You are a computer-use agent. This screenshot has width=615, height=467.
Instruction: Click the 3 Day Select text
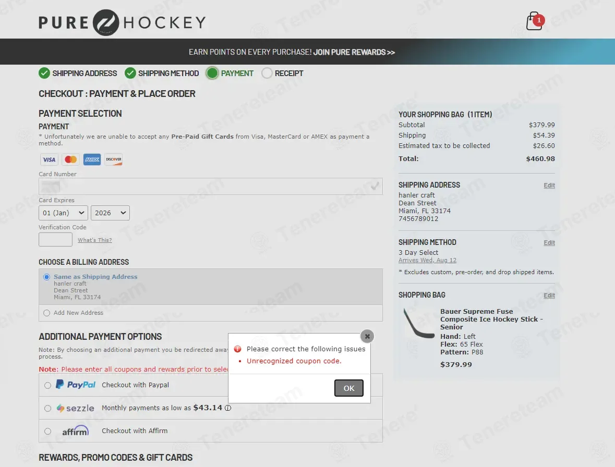pyautogui.click(x=418, y=253)
